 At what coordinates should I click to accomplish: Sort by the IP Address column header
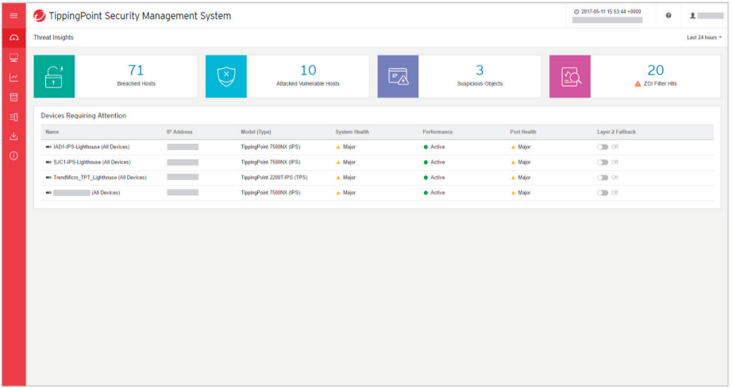(179, 132)
